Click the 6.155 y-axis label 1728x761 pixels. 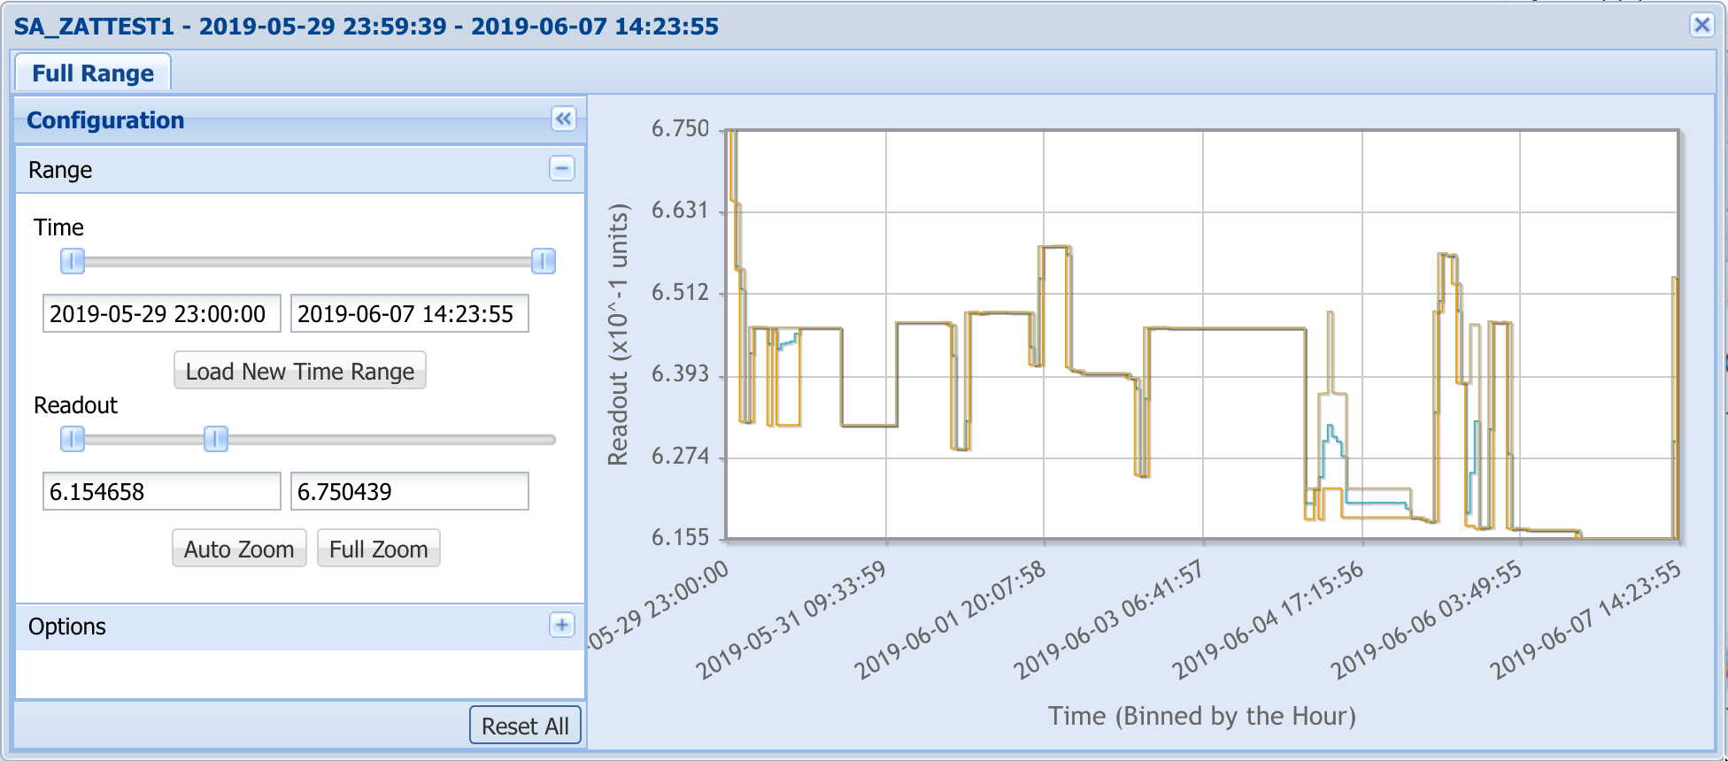tap(680, 538)
